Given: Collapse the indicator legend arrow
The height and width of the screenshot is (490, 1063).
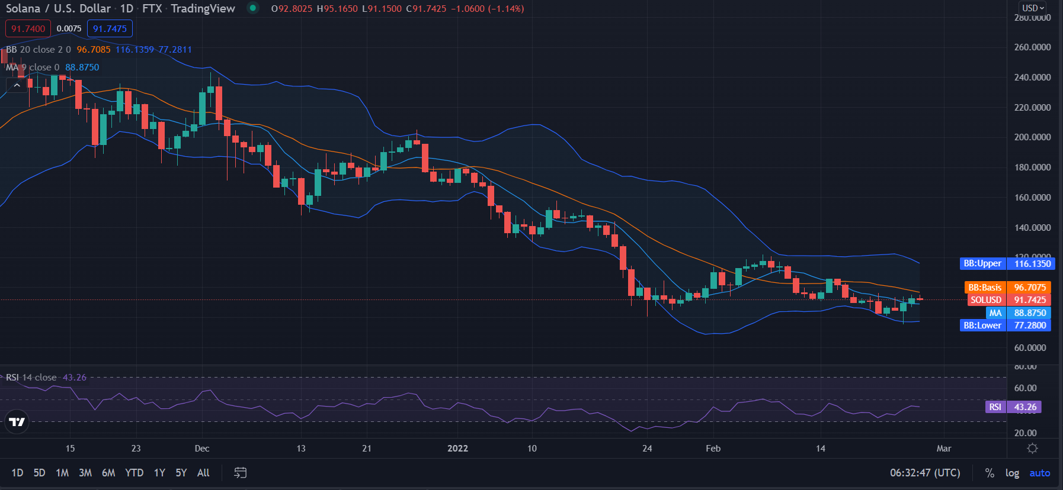Looking at the screenshot, I should pos(17,85).
